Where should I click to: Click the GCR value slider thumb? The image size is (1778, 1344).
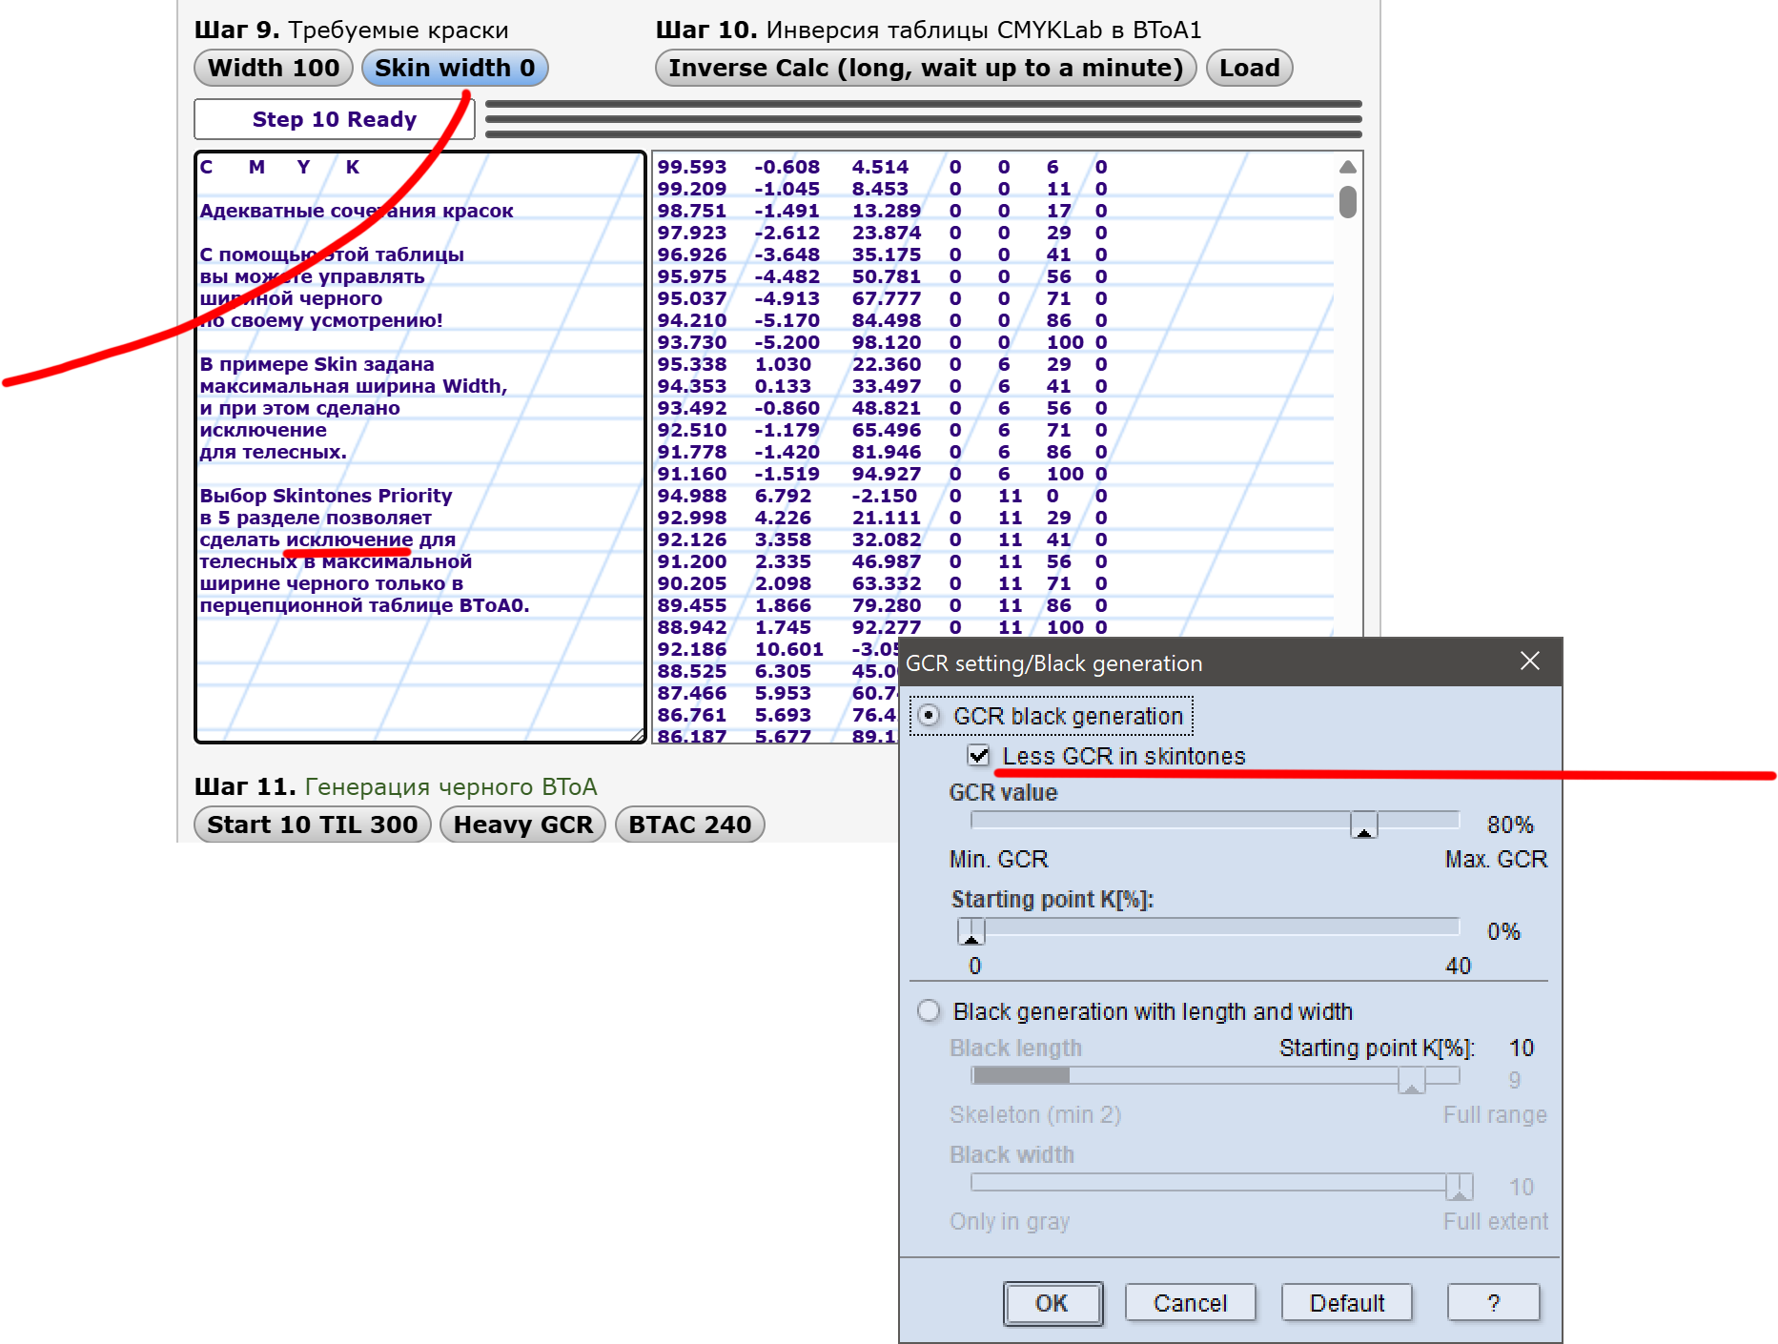[1363, 825]
